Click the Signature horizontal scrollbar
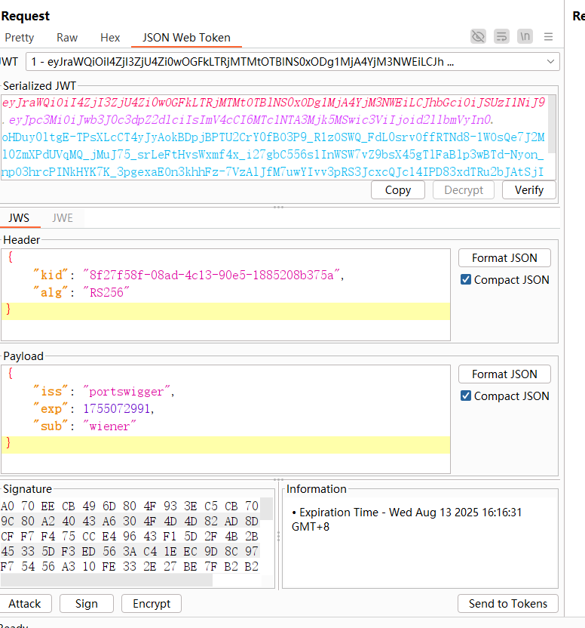 [106, 580]
